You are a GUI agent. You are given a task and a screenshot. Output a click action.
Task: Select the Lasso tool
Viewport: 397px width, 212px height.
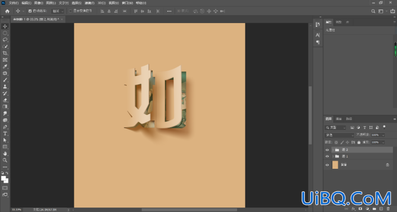tap(5, 40)
